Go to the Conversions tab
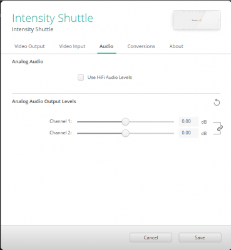This screenshot has width=231, height=250. [141, 46]
